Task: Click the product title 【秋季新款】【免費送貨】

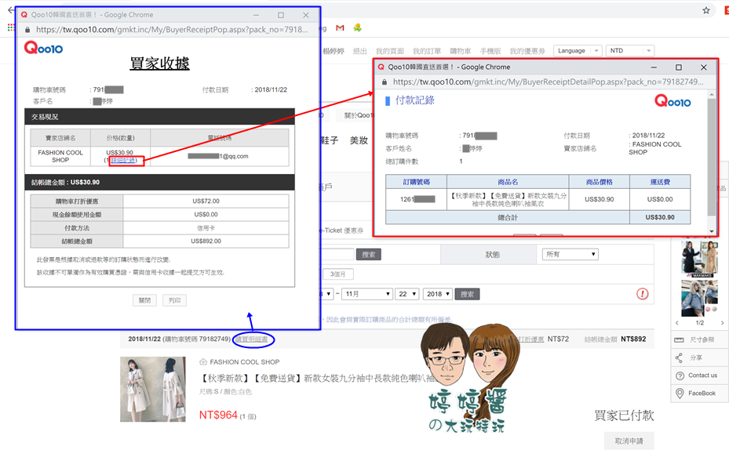Action: (x=316, y=379)
